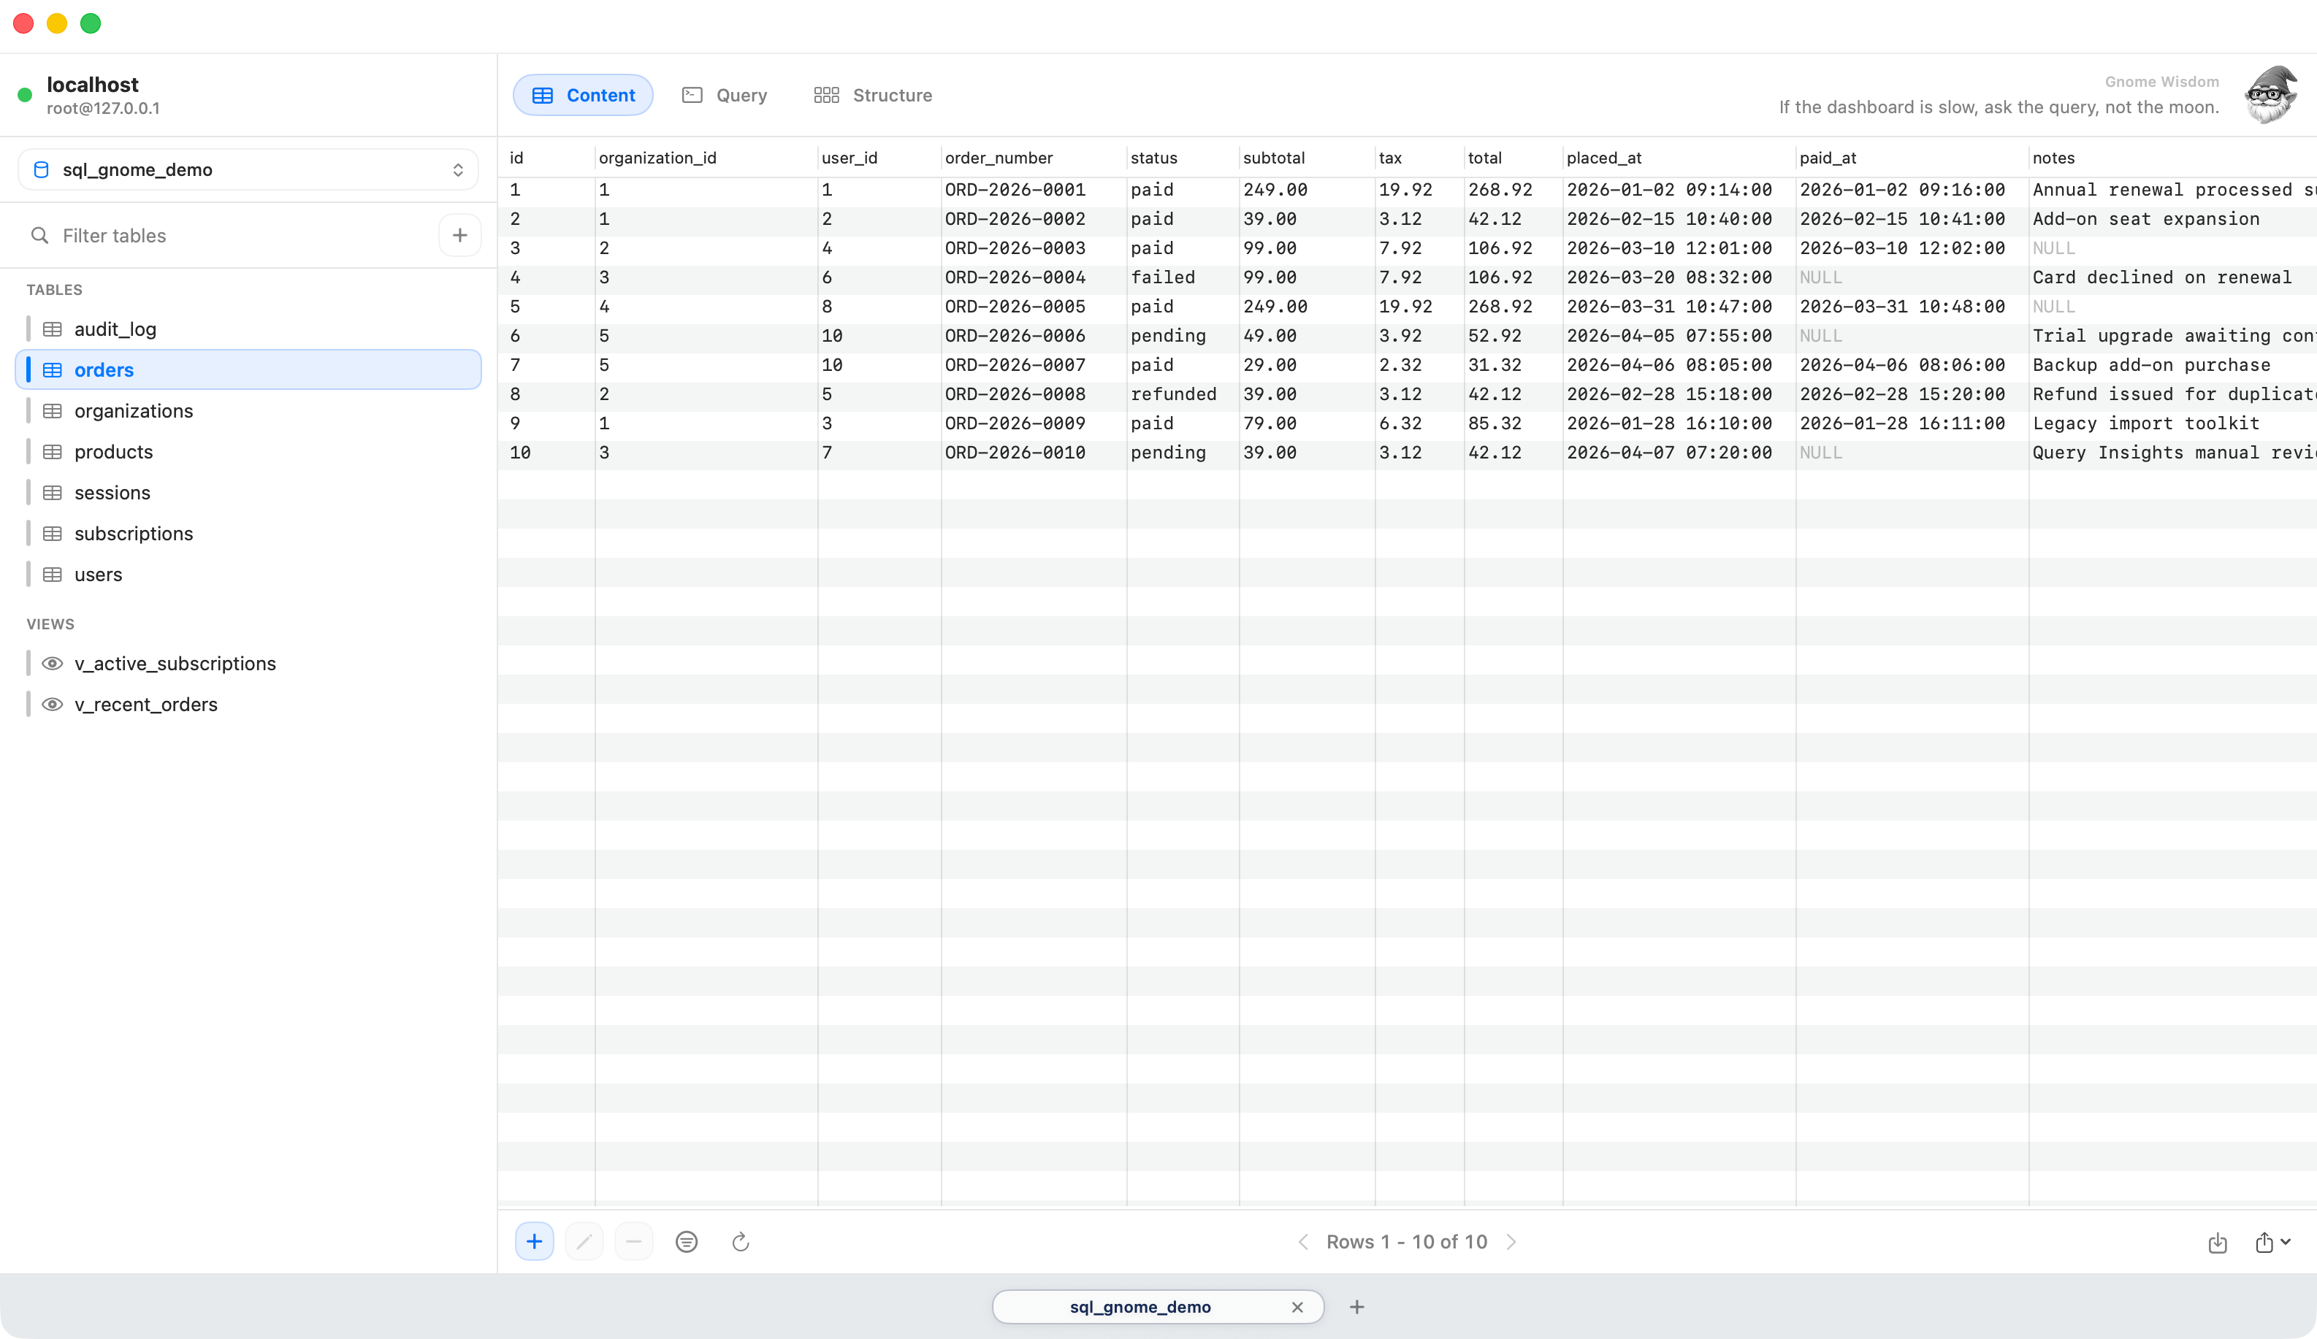The width and height of the screenshot is (2317, 1339).
Task: Start a table search with the magnifier icon
Action: (x=39, y=235)
